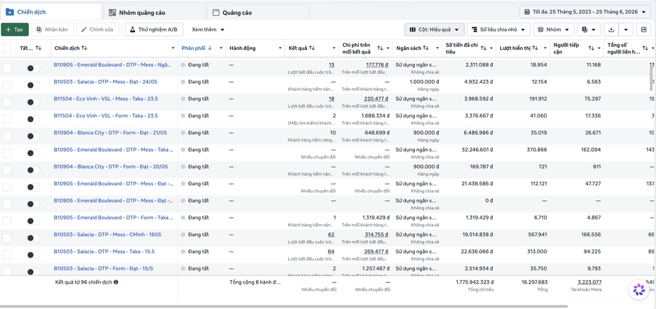Screen dimensions: 656x309
Task: Open Chiến dịch column options arrow
Action: [173, 48]
